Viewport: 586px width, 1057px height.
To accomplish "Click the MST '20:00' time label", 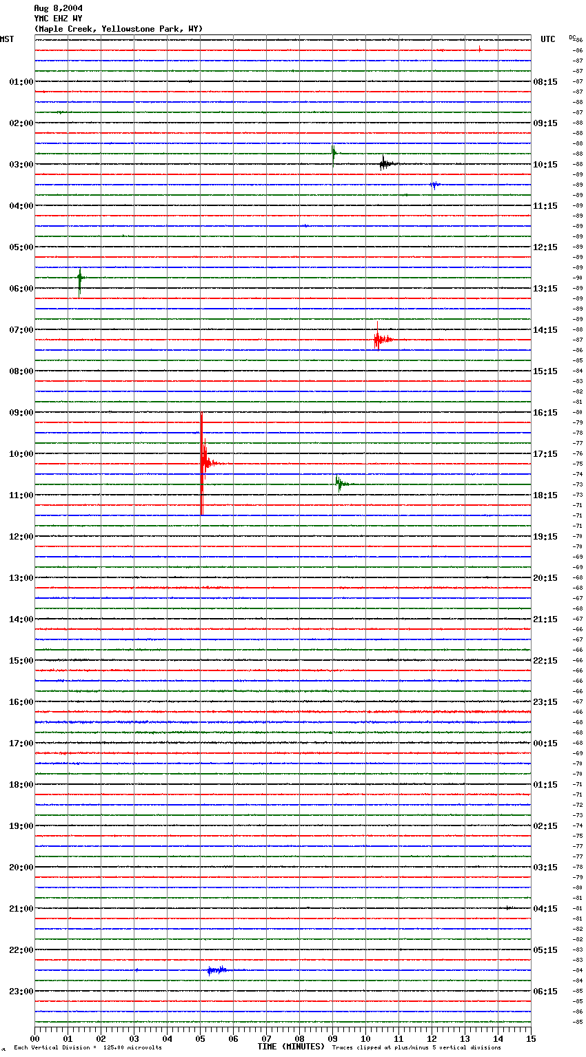I will pos(21,868).
